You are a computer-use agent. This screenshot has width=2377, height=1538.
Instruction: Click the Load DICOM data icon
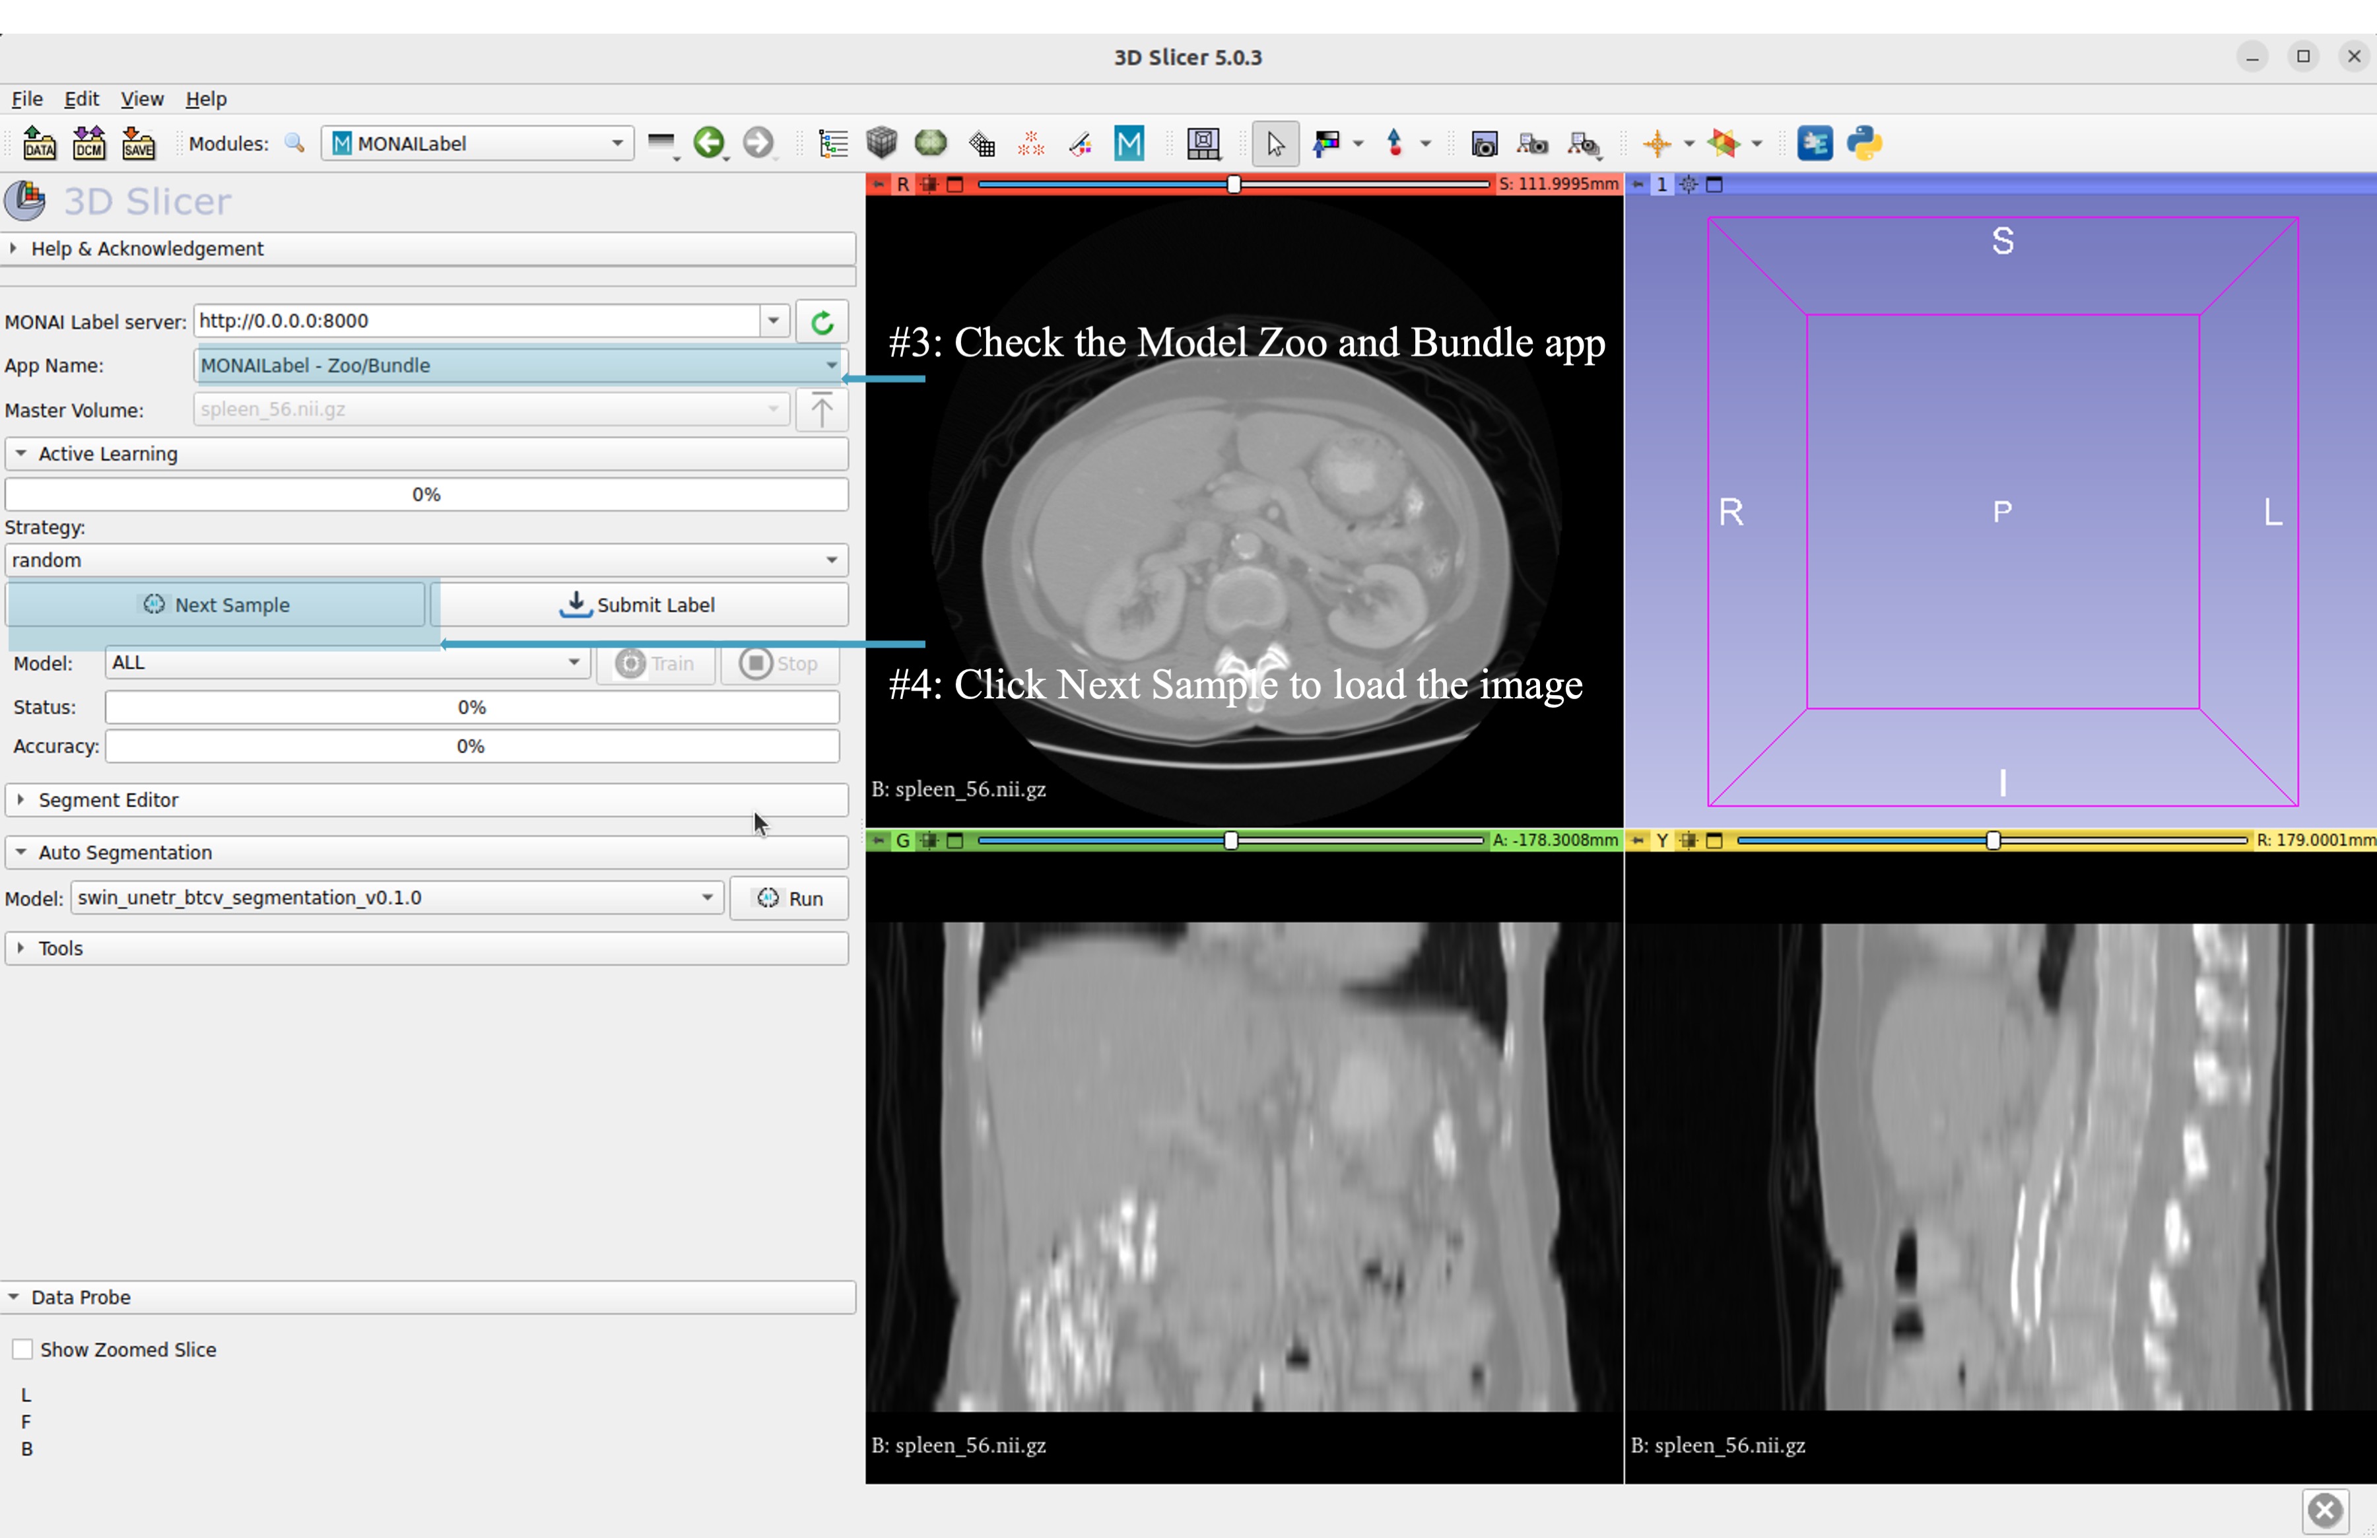[x=89, y=143]
